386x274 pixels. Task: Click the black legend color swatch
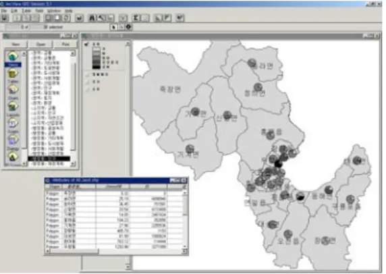pos(96,67)
